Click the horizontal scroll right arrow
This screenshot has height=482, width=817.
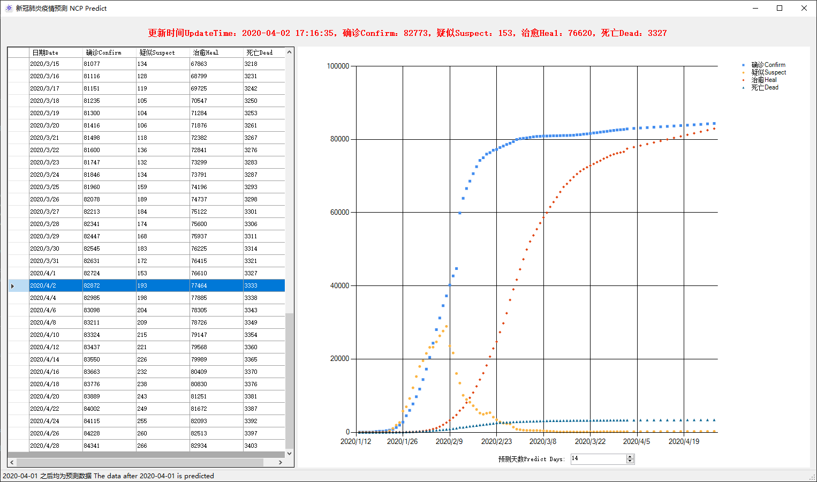point(280,462)
